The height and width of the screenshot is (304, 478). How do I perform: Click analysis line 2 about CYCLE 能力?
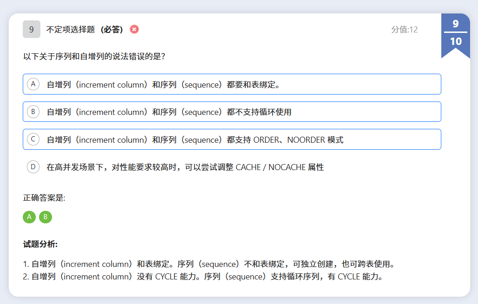[203, 277]
